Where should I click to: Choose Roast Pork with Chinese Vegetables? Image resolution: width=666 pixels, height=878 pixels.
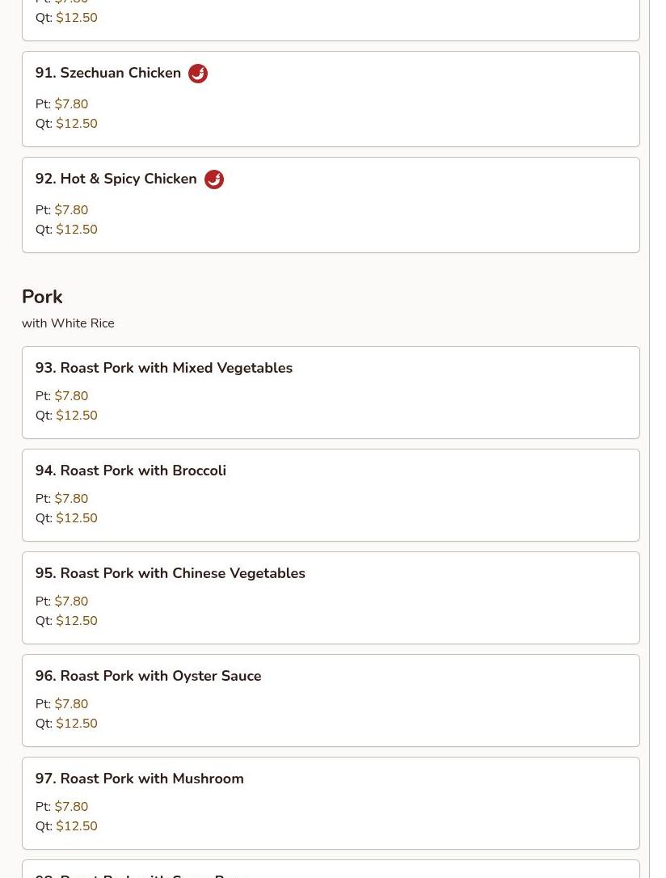171,573
